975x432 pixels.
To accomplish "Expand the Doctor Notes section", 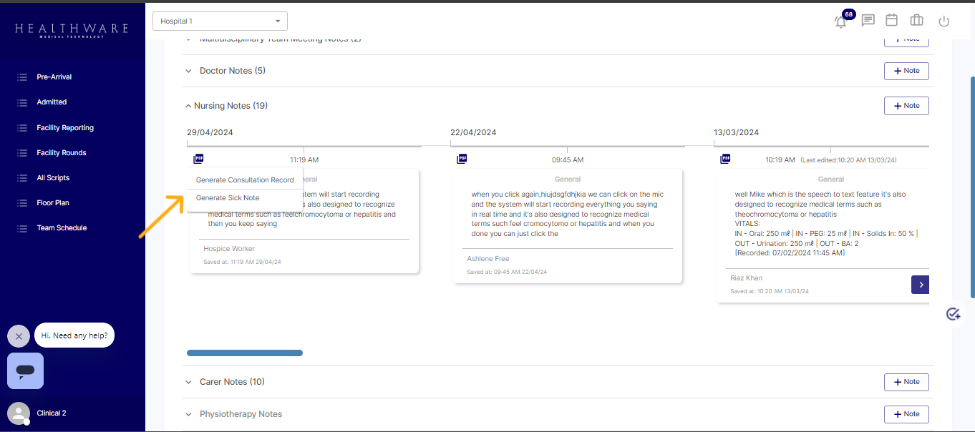I will [188, 71].
